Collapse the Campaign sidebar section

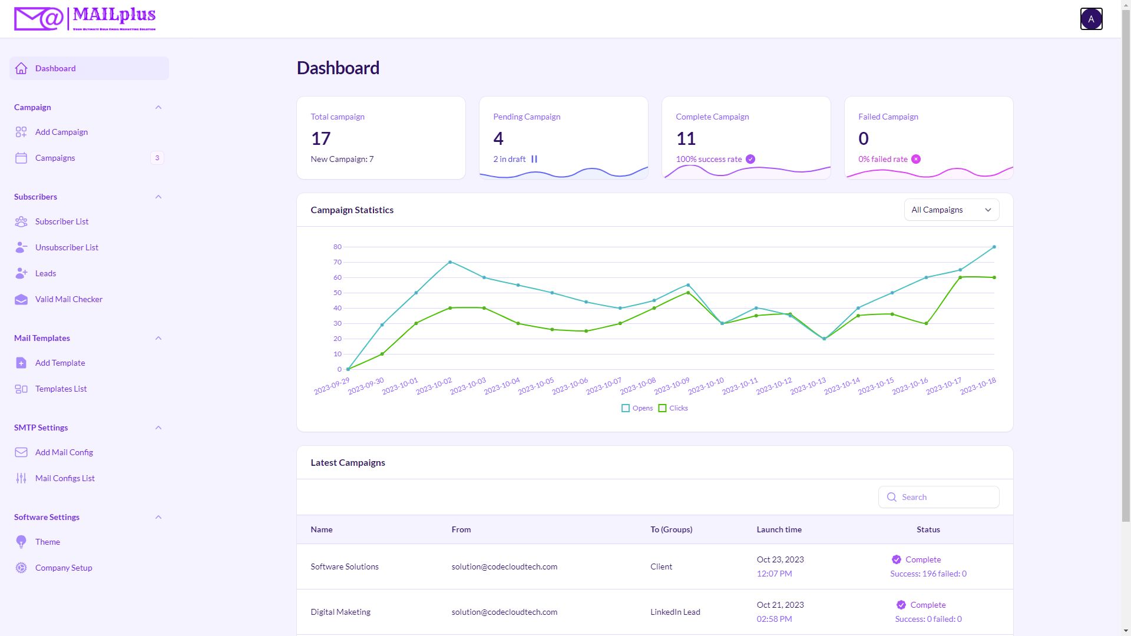pos(158,107)
